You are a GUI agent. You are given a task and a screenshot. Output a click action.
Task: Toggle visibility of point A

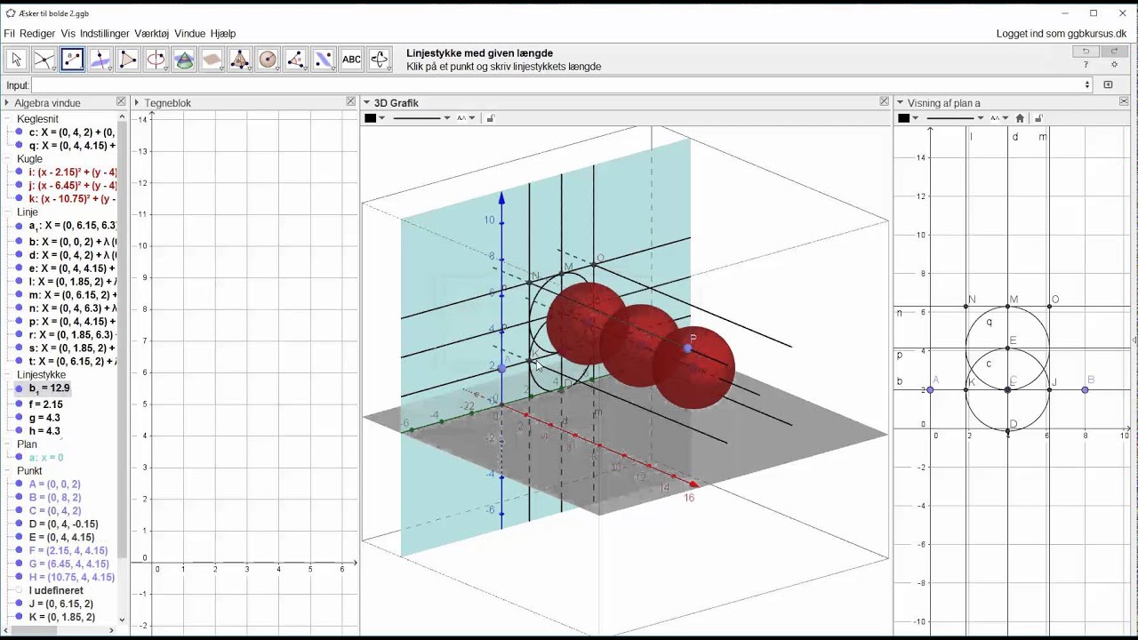[x=19, y=484]
